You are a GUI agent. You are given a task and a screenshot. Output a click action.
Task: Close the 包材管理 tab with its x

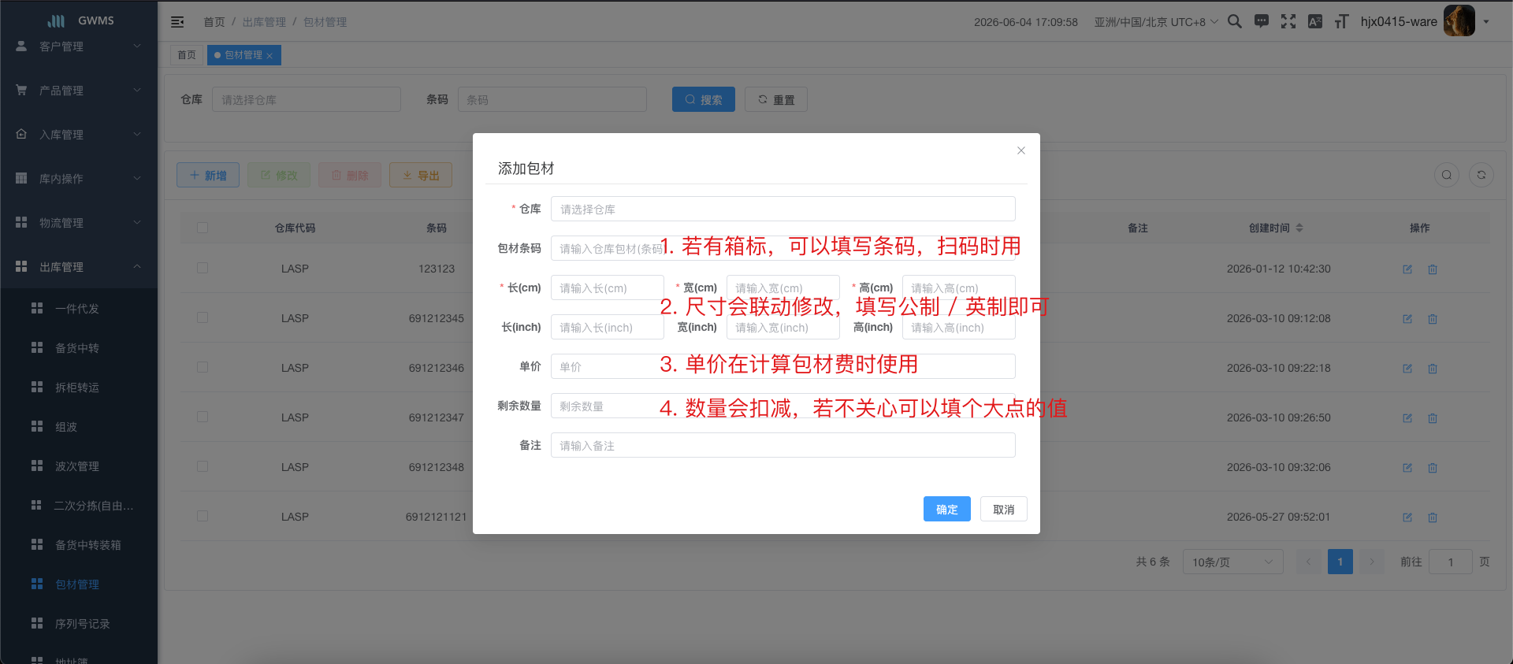[x=270, y=56]
